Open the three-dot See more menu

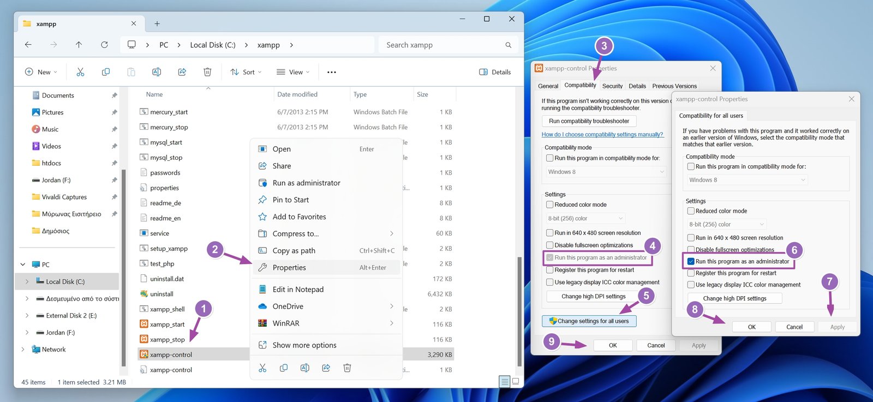click(x=332, y=72)
